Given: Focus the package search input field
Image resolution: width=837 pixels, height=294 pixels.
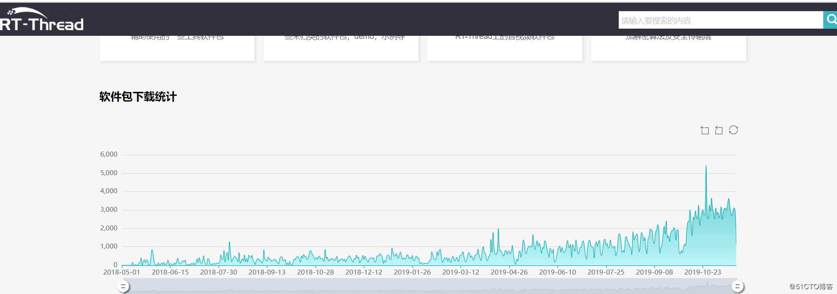Looking at the screenshot, I should [721, 20].
